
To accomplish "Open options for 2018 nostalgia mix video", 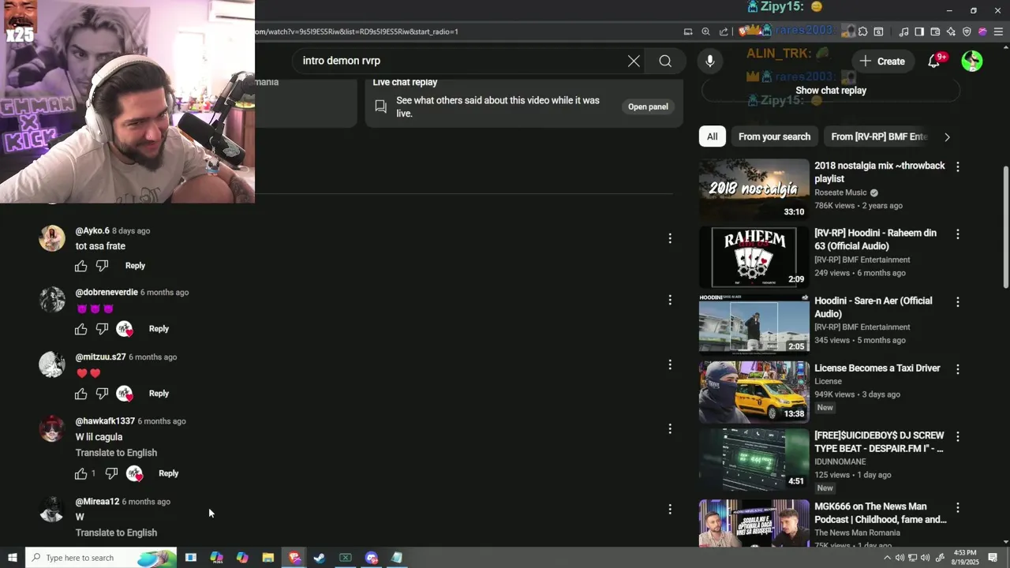I will 957,167.
